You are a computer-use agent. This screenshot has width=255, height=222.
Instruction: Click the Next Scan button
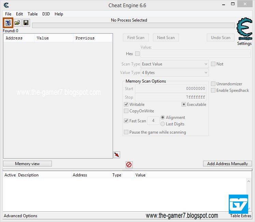click(x=166, y=38)
